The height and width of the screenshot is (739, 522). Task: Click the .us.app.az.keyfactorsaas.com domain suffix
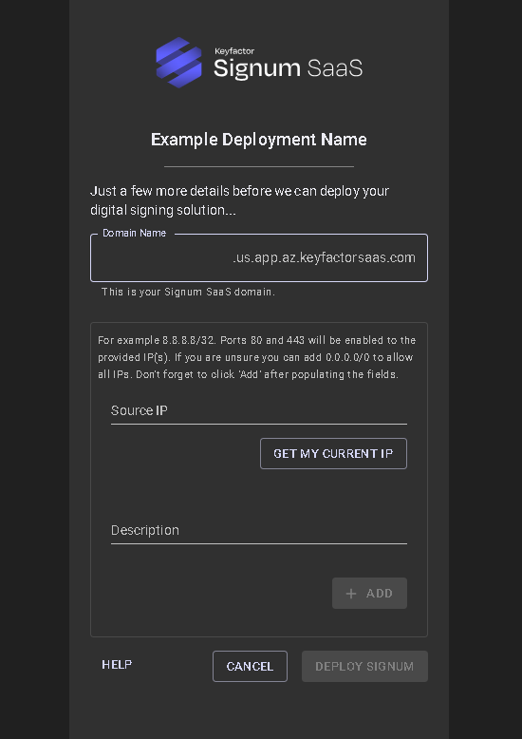click(325, 257)
